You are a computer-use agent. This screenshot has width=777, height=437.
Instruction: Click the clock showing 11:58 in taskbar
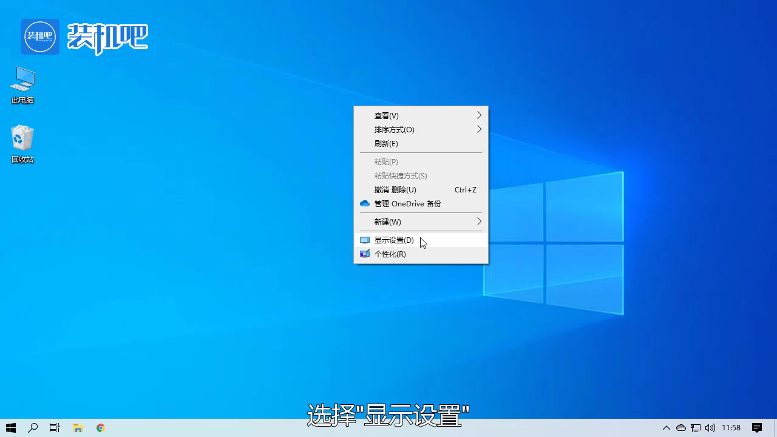730,428
